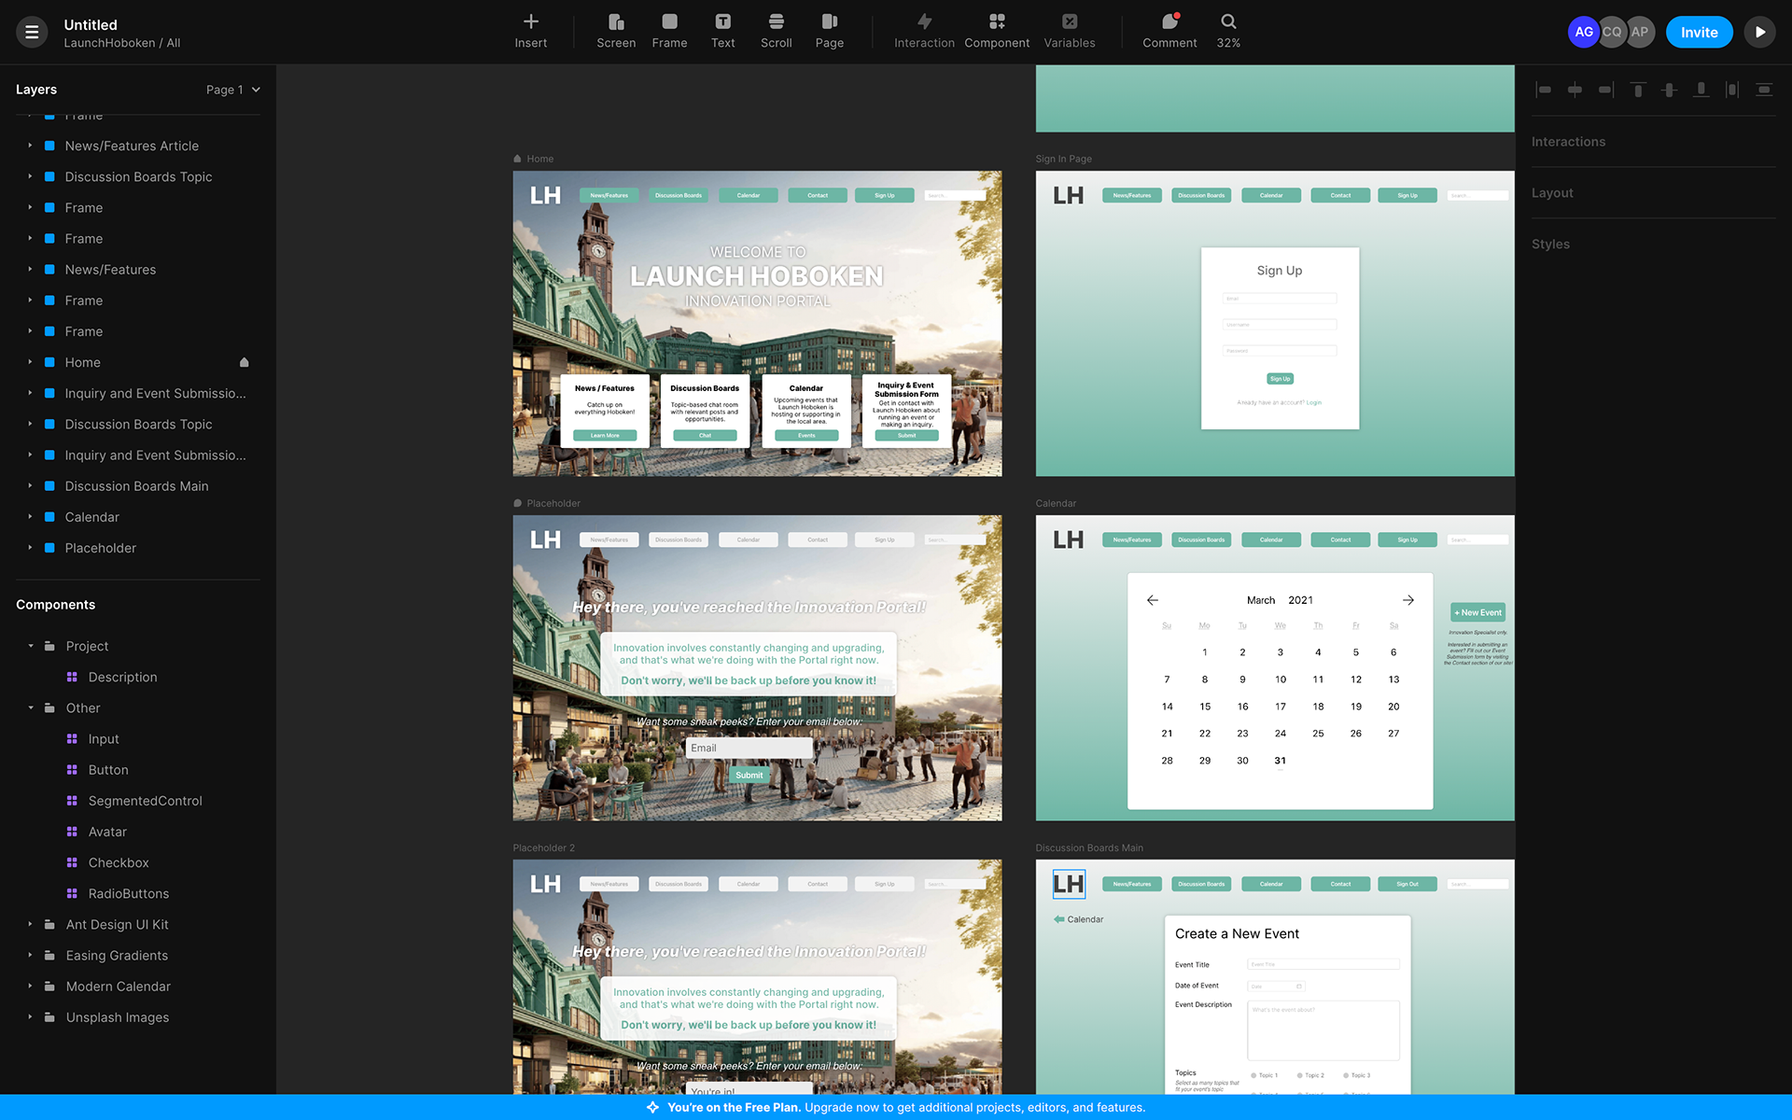This screenshot has height=1120, width=1792.
Task: Open the Variables tool
Action: click(x=1070, y=31)
